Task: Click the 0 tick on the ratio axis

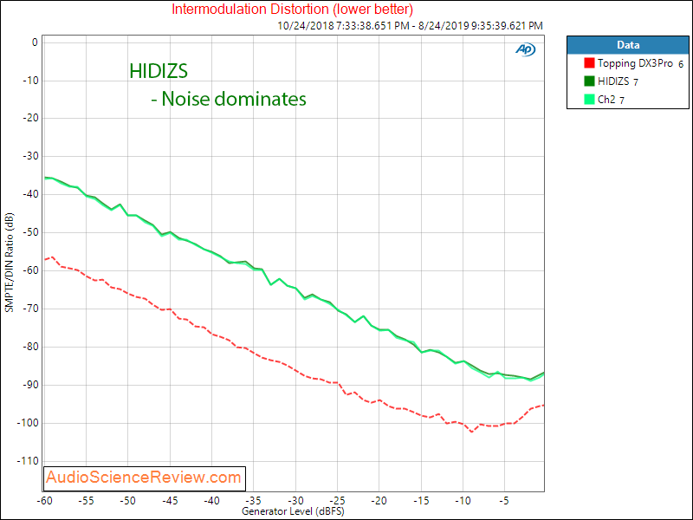Action: tap(35, 42)
